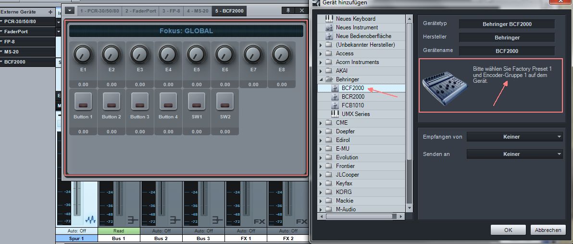
Task: Expand the AKAI folder
Action: (321, 71)
